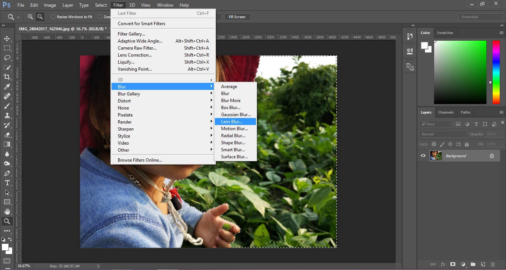506x270 pixels.
Task: Switch to the Channels tab
Action: point(446,112)
